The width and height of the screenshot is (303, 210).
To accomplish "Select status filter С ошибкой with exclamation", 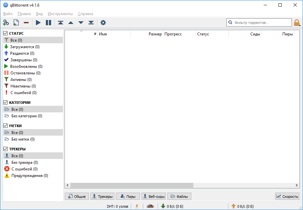I will tap(33, 93).
